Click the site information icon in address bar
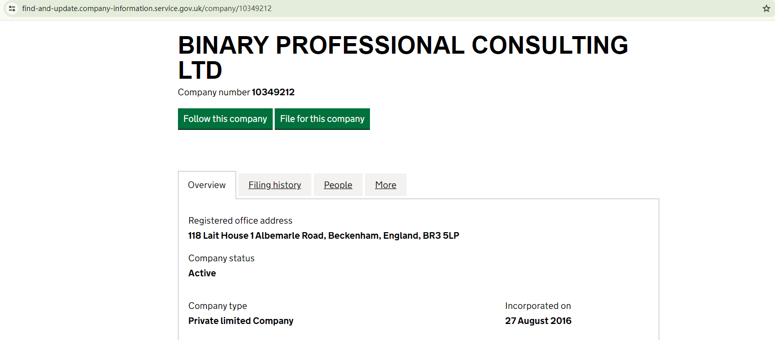The height and width of the screenshot is (340, 775). [x=12, y=9]
